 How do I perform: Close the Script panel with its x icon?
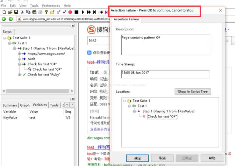point(73,26)
